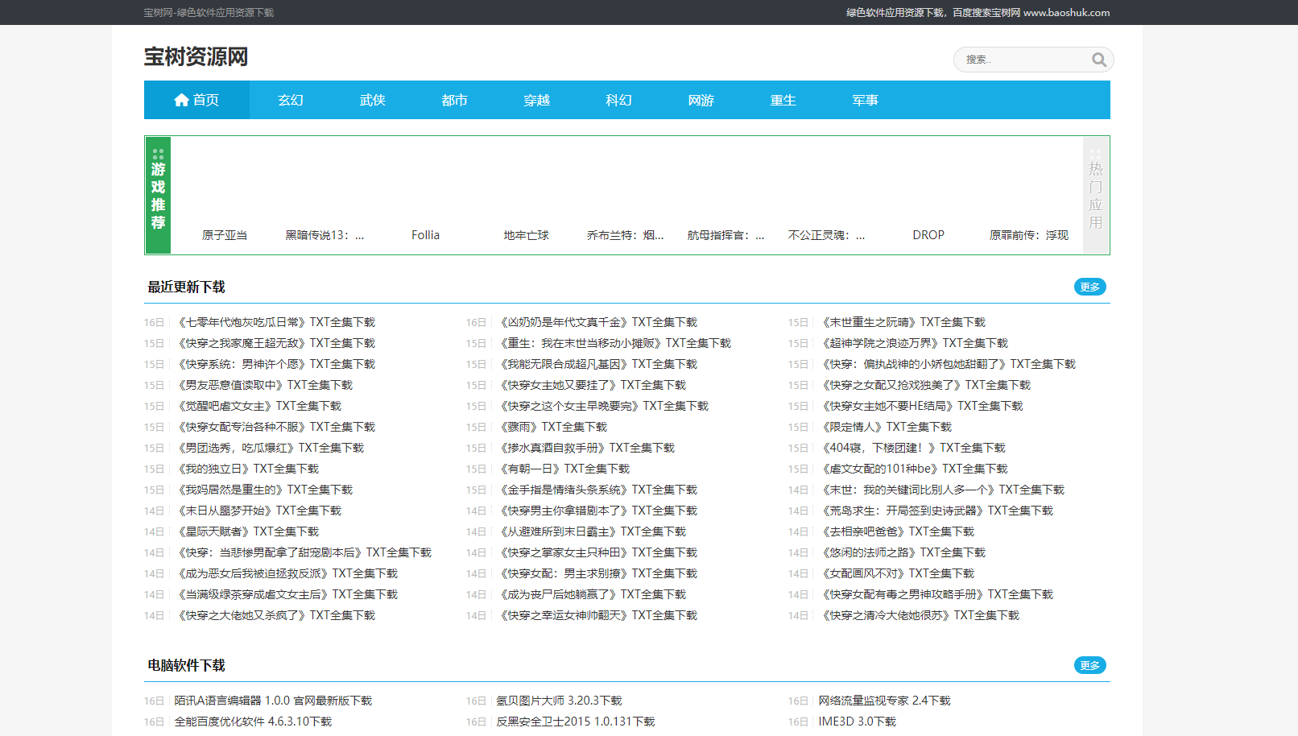Open 《去相亲吧爸爸》 TXT link
Image resolution: width=1298 pixels, height=736 pixels.
coord(896,531)
